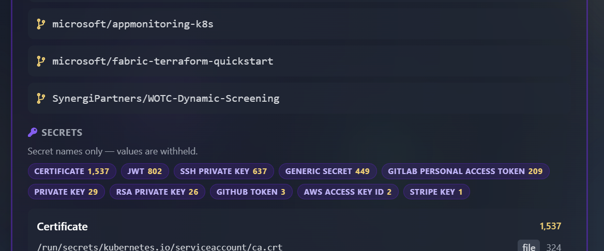Choose the GENERIC SECRET 449 tag

[x=328, y=171]
